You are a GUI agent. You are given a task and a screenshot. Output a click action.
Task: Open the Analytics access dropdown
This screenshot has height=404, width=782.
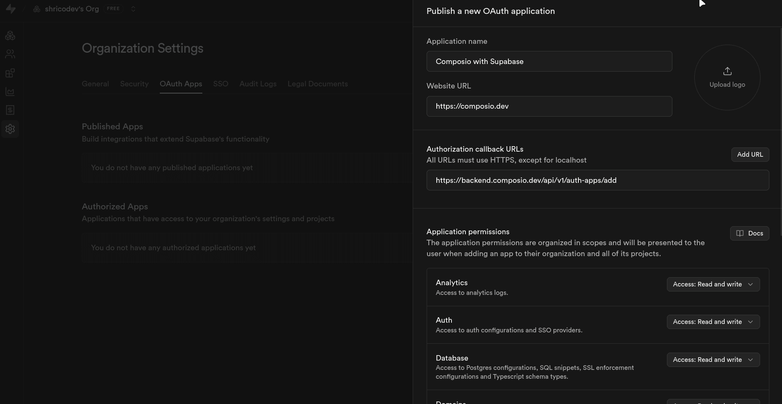point(713,284)
